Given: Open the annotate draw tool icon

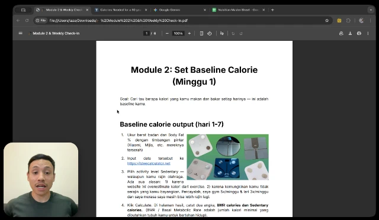Looking at the screenshot, I should point(222,33).
